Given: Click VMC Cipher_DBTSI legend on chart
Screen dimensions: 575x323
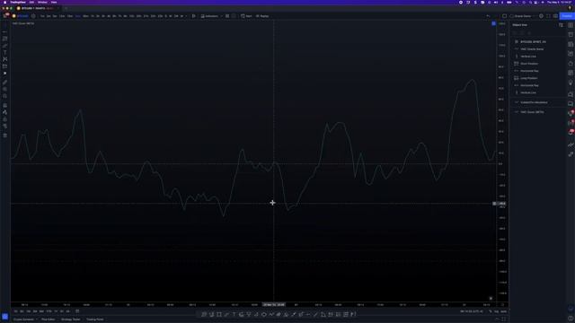Looking at the screenshot, I should click(23, 23).
